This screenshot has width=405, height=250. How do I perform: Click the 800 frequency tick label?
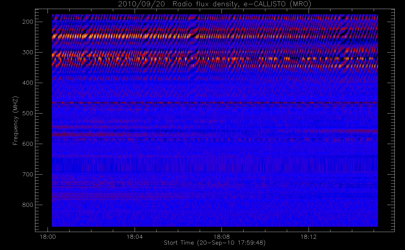pyautogui.click(x=28, y=205)
